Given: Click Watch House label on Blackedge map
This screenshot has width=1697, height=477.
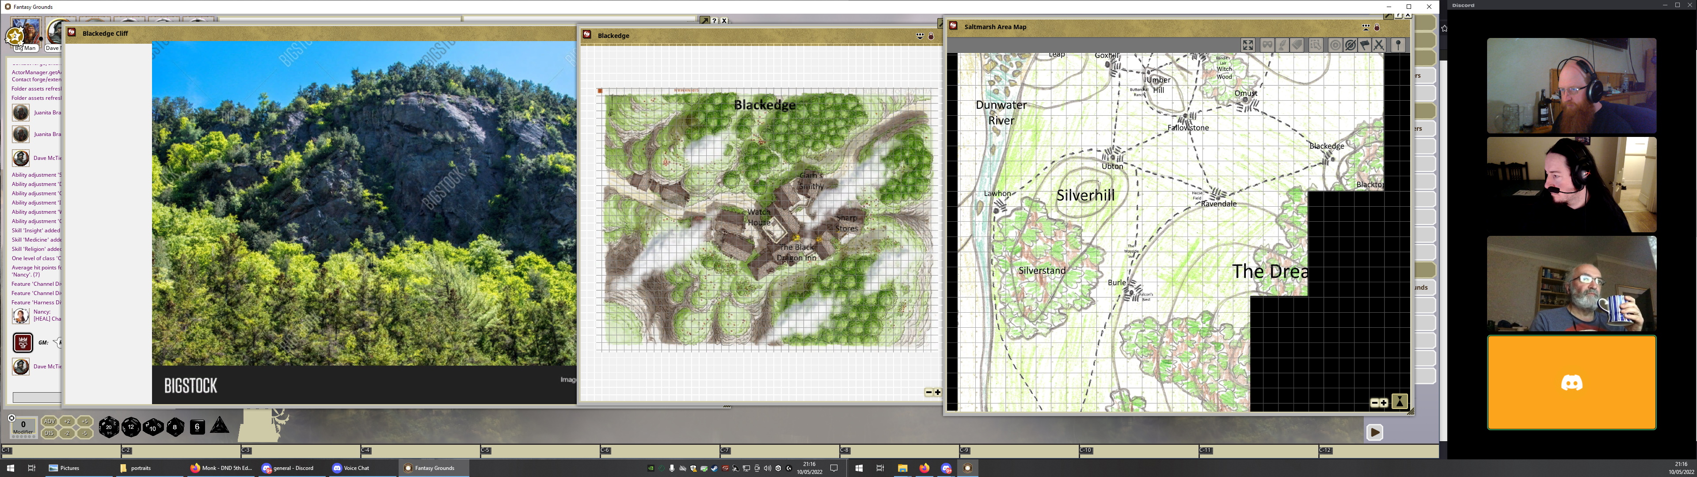Looking at the screenshot, I should pyautogui.click(x=759, y=217).
